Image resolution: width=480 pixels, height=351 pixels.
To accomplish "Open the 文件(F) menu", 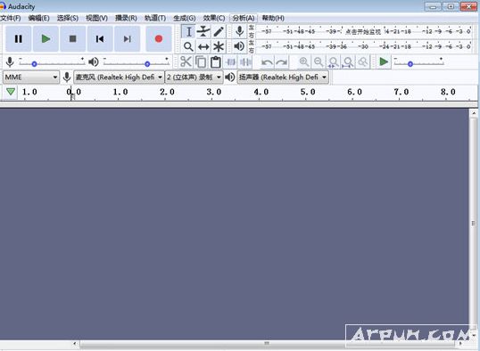I will 11,19.
